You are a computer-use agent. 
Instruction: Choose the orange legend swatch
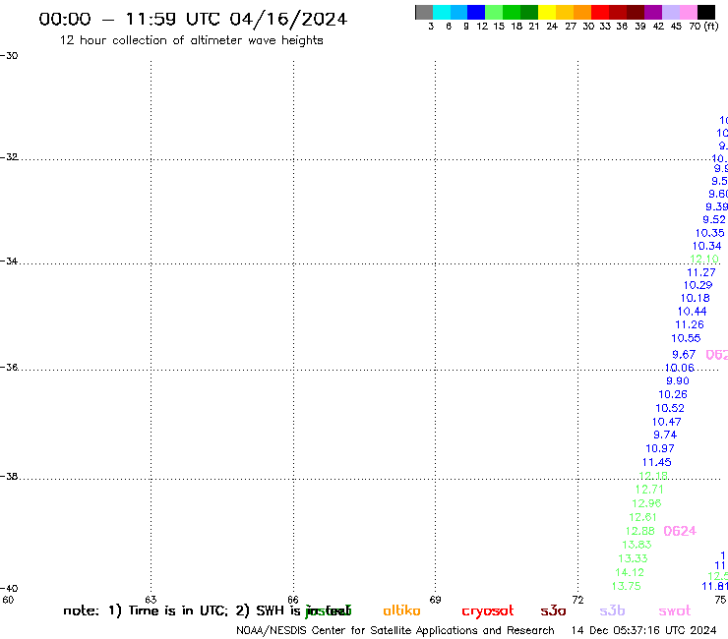pyautogui.click(x=582, y=12)
